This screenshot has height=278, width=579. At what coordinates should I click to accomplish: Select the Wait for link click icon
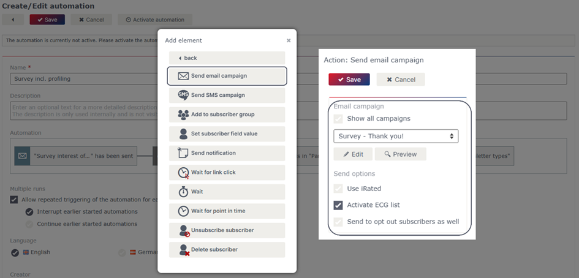pyautogui.click(x=184, y=173)
